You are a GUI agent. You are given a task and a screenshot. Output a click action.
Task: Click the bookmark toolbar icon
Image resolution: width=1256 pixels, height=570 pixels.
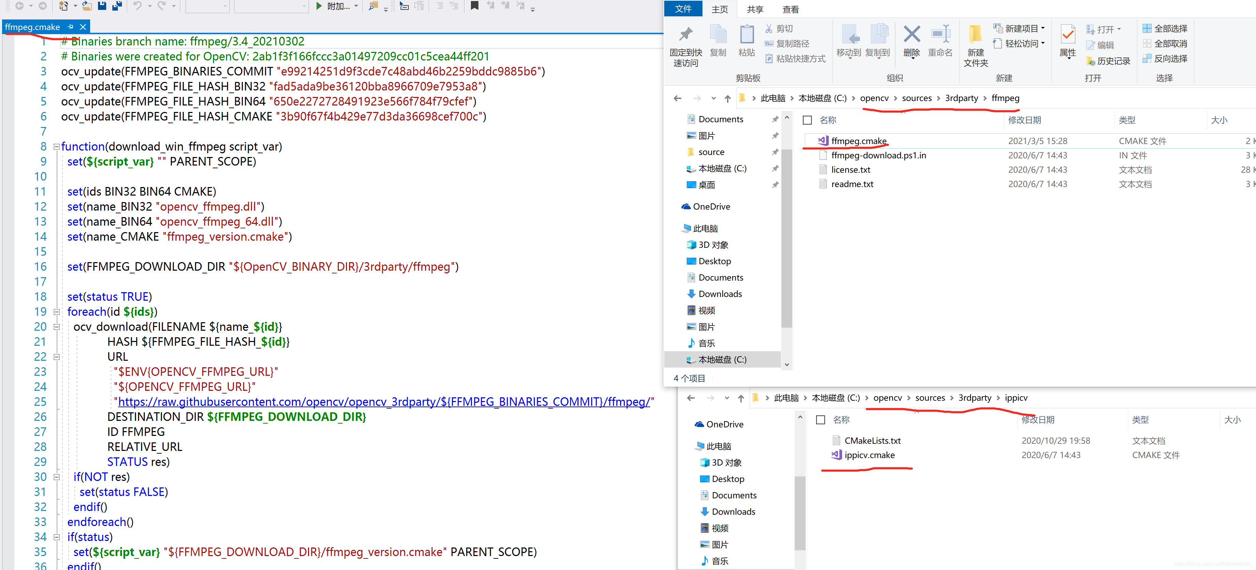pos(474,6)
